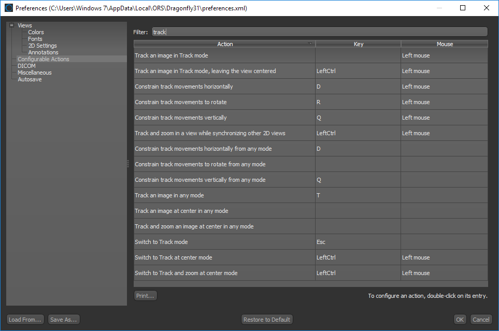Click the Mouse column header

coord(444,44)
